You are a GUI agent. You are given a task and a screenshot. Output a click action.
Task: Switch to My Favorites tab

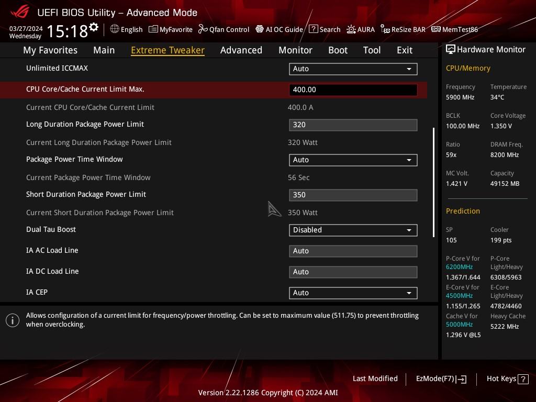[50, 50]
